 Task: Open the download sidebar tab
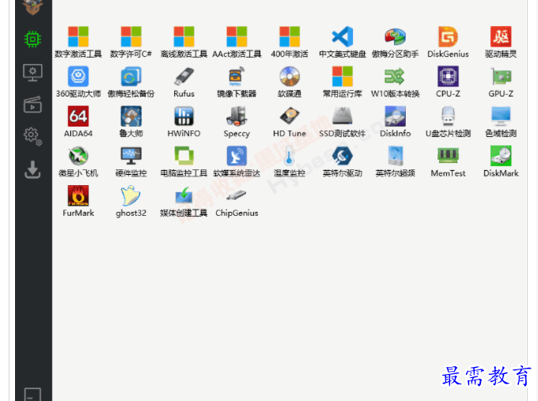point(32,169)
